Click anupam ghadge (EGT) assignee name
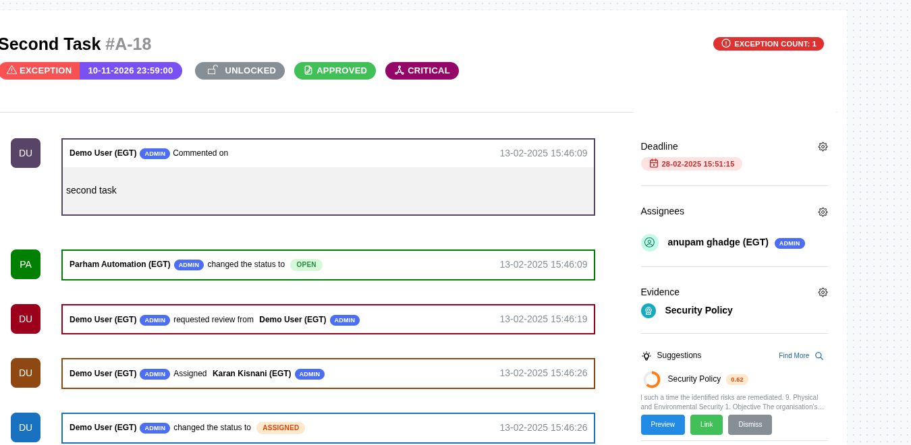This screenshot has width=911, height=445. point(718,242)
